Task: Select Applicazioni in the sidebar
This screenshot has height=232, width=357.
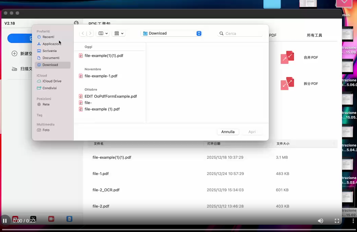Action: point(53,44)
